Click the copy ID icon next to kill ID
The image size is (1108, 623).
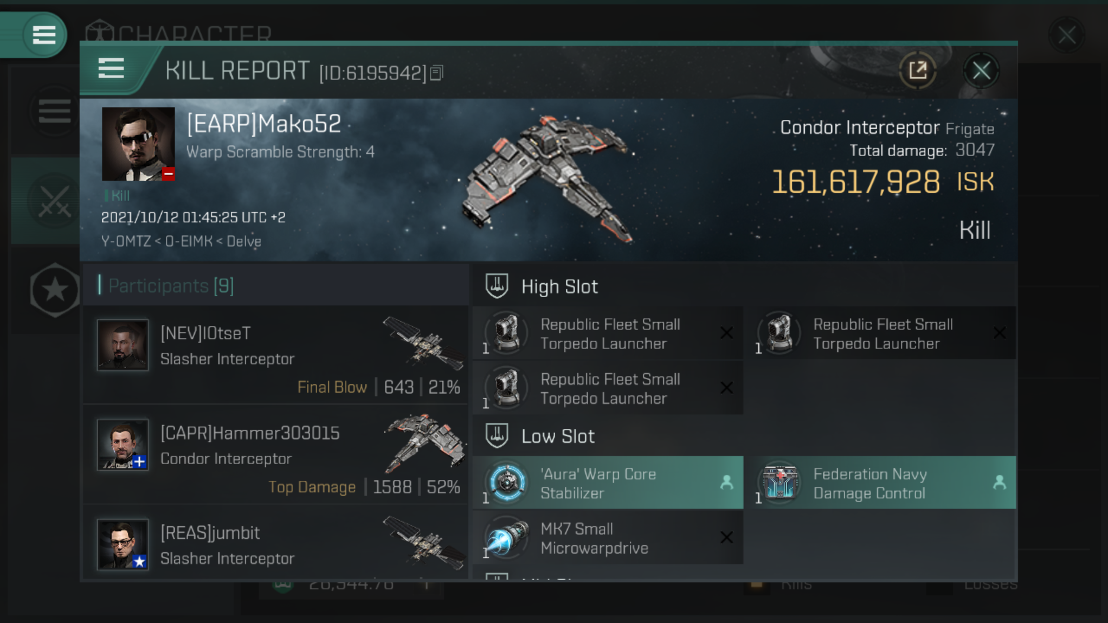[x=439, y=71]
